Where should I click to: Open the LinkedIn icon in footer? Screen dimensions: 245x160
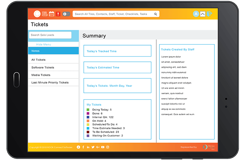[x=88, y=147]
